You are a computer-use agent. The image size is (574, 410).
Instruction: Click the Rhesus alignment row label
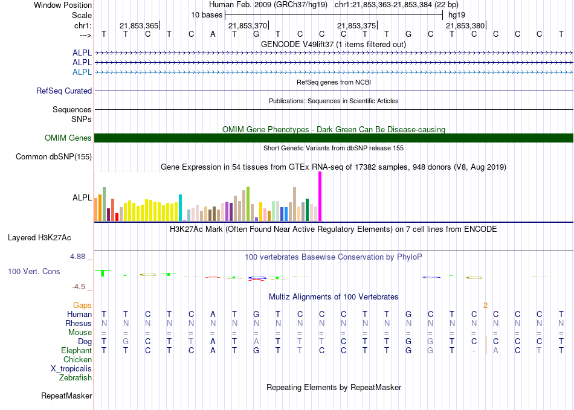pos(79,324)
